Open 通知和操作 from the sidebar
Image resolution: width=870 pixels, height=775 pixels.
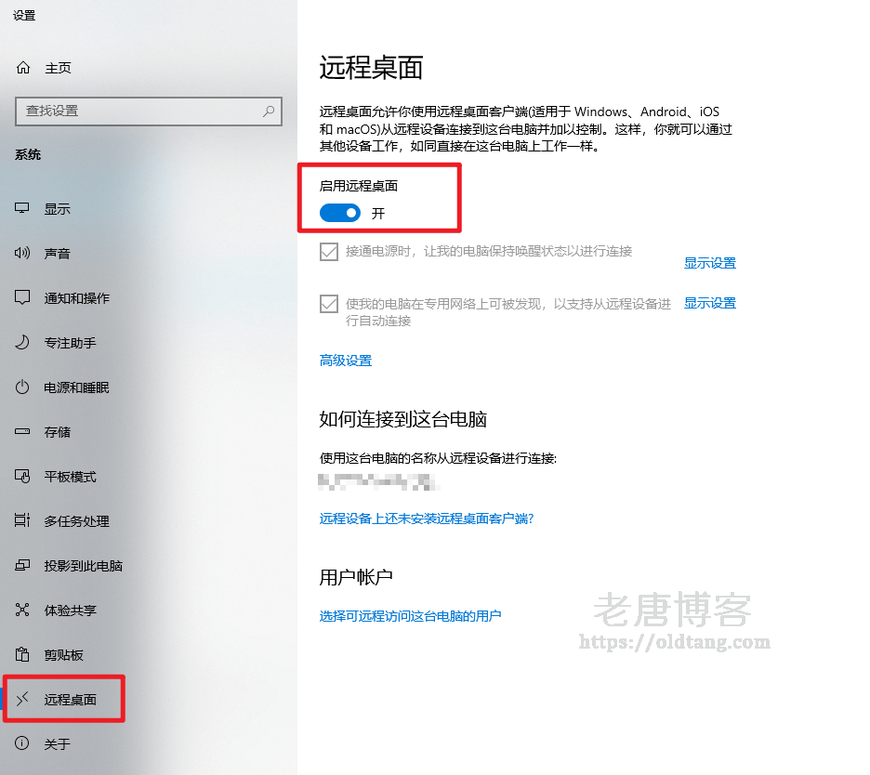[22, 297]
